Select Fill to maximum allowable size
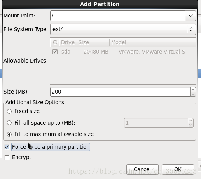The height and width of the screenshot is (179, 201). [9, 134]
